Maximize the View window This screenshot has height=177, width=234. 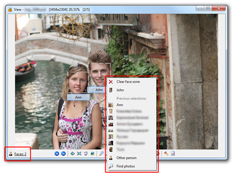(208, 8)
